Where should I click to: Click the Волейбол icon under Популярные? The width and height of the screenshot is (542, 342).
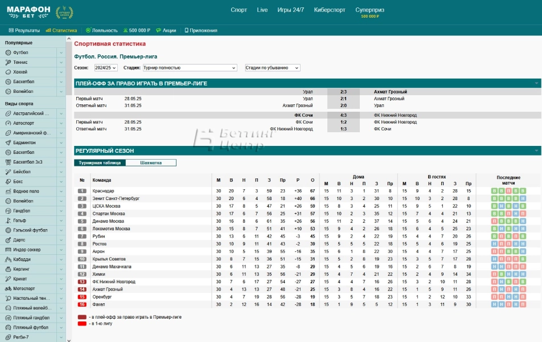pyautogui.click(x=9, y=91)
